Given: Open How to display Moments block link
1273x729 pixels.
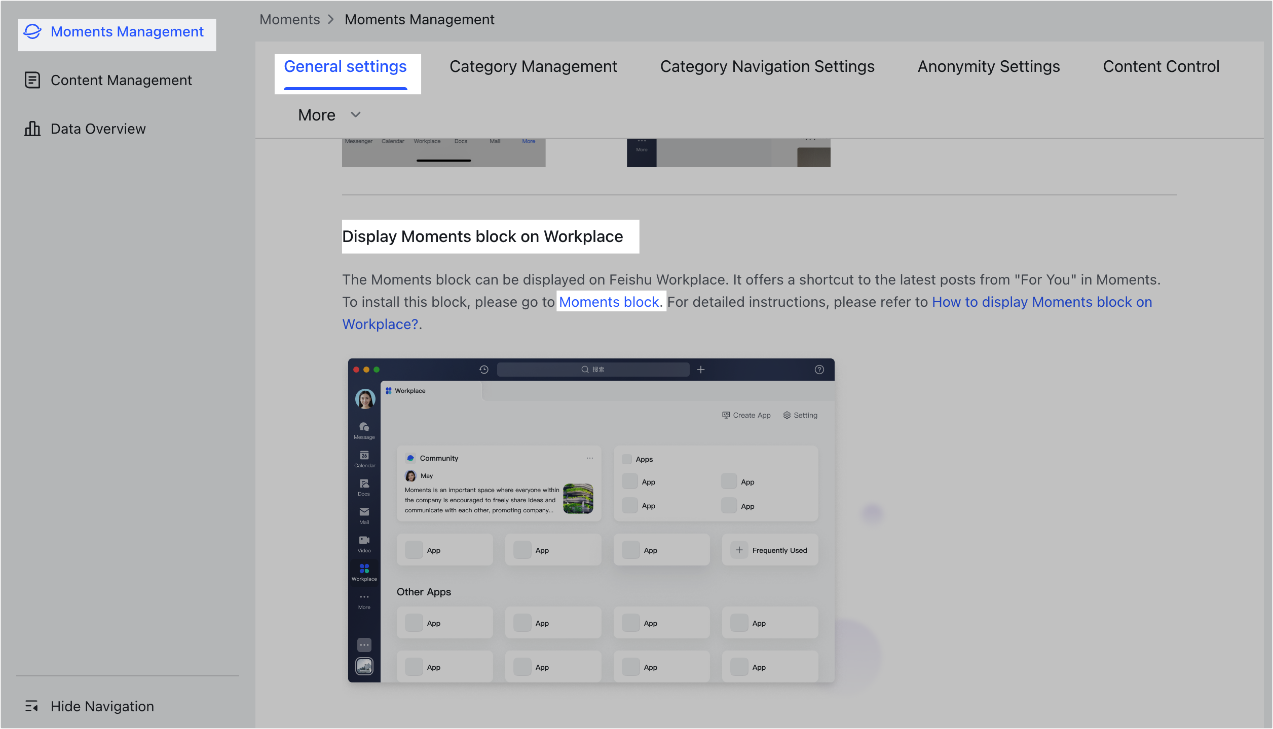Looking at the screenshot, I should 1041,302.
